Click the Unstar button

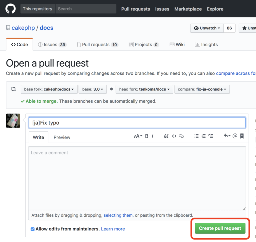click(x=247, y=28)
